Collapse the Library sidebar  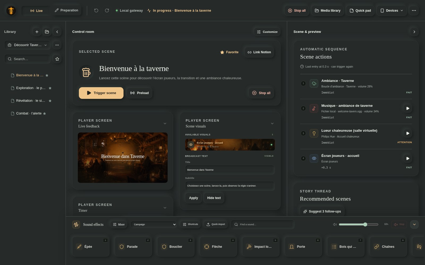(57, 32)
